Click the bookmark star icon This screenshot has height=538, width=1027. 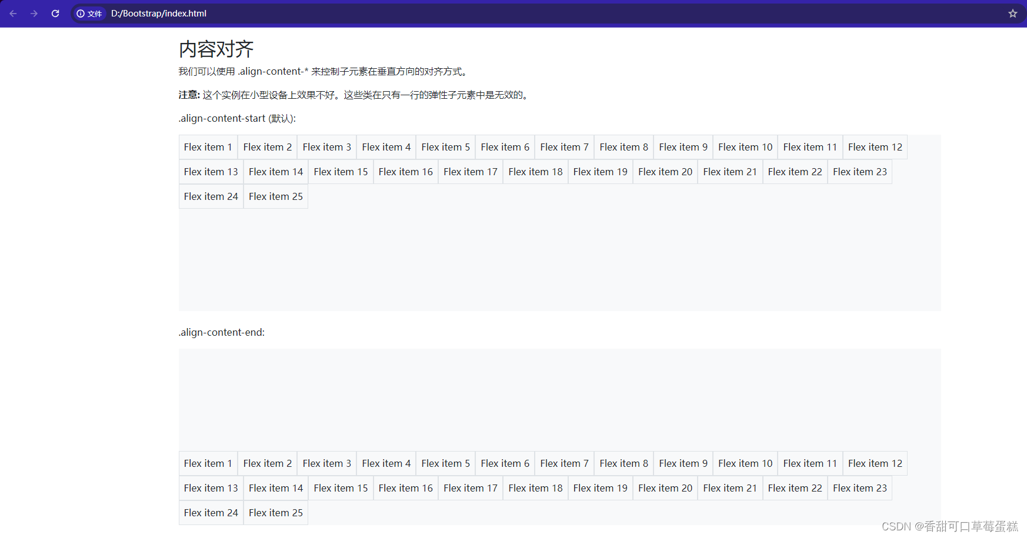pyautogui.click(x=1012, y=13)
